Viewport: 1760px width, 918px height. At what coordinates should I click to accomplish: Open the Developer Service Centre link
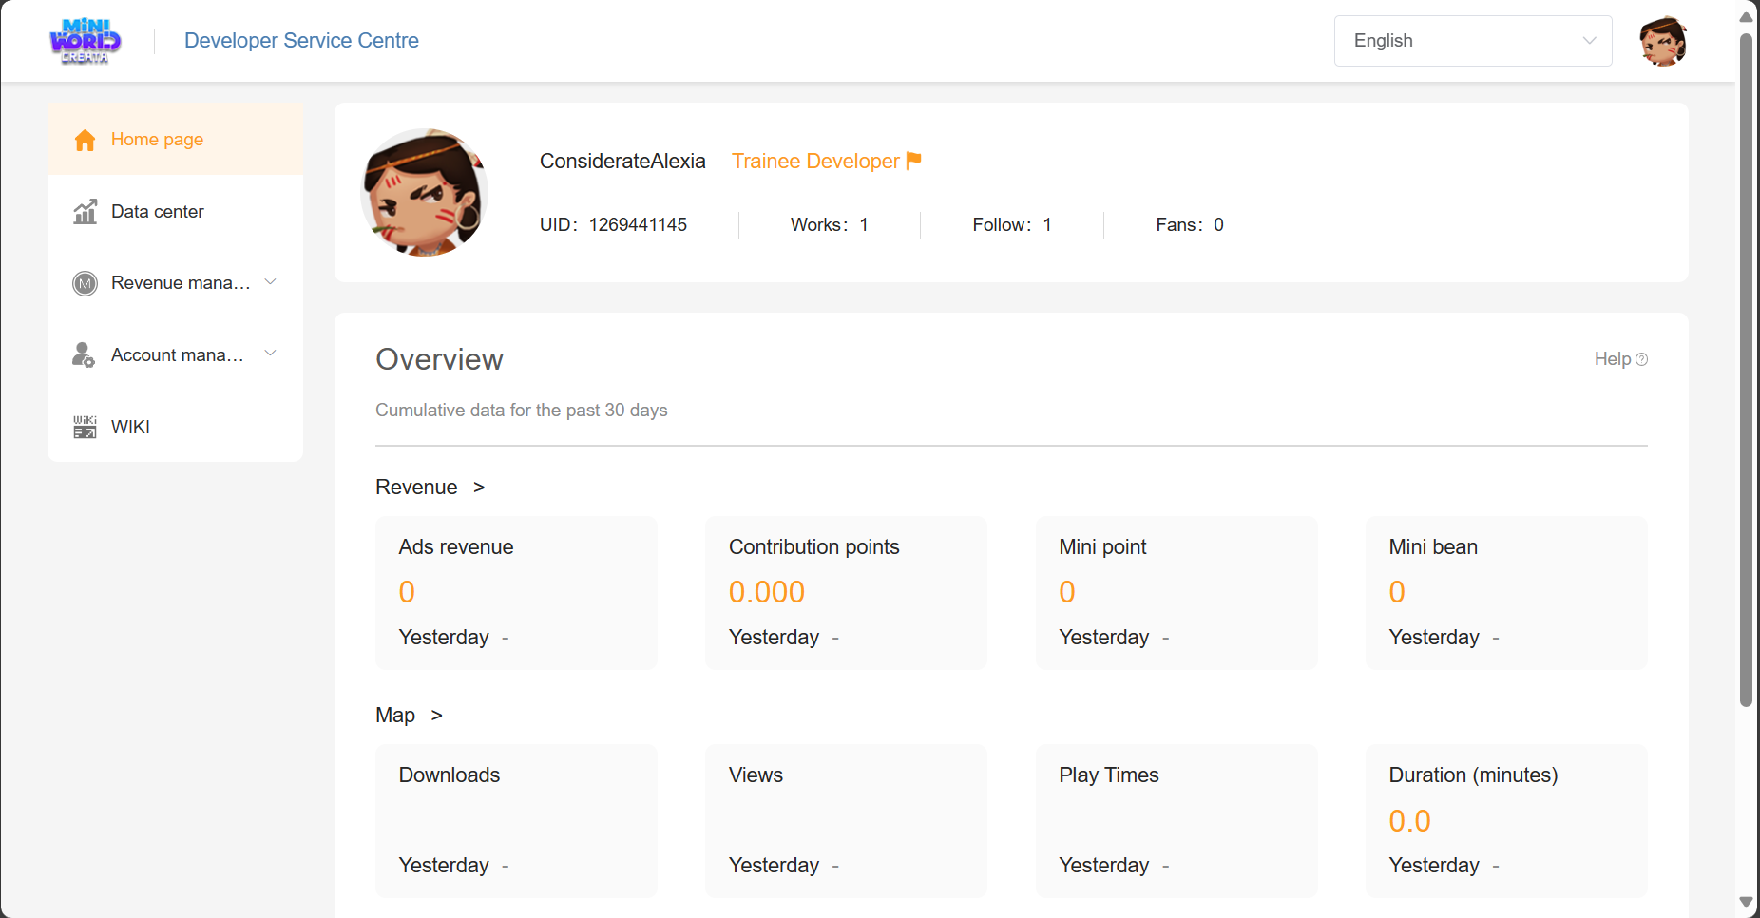point(301,41)
